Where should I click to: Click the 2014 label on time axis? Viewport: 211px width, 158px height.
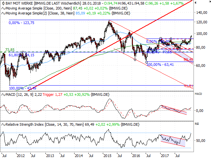pos(79,156)
